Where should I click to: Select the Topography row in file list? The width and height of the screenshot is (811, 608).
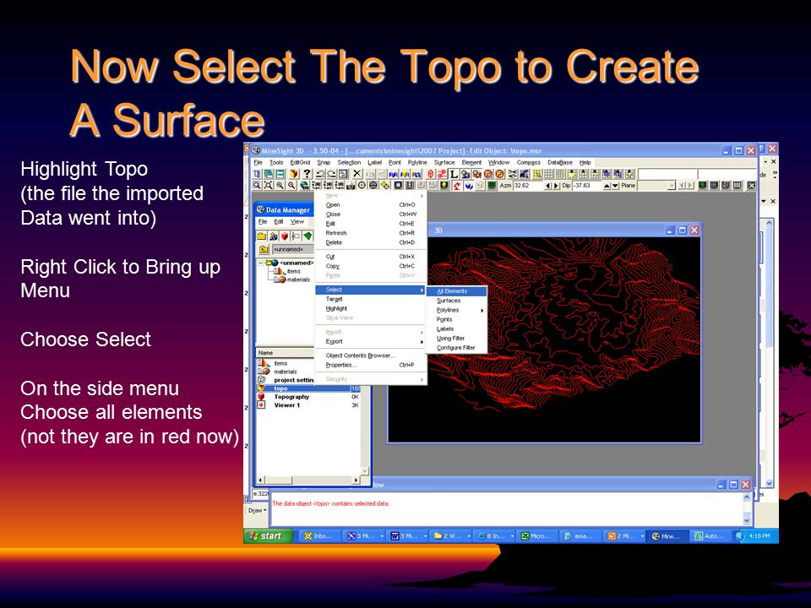tap(308, 397)
